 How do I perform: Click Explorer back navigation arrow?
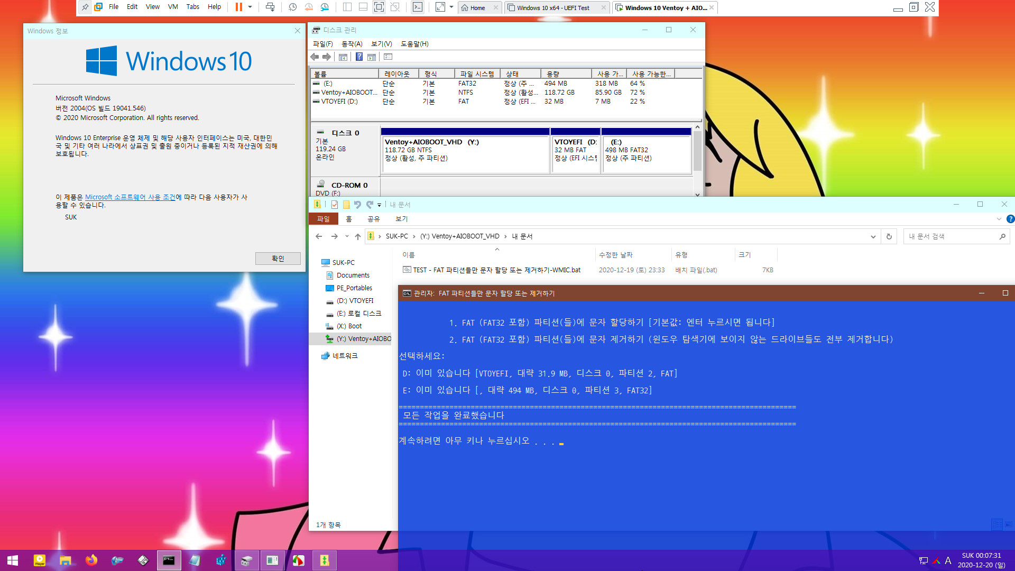(319, 236)
